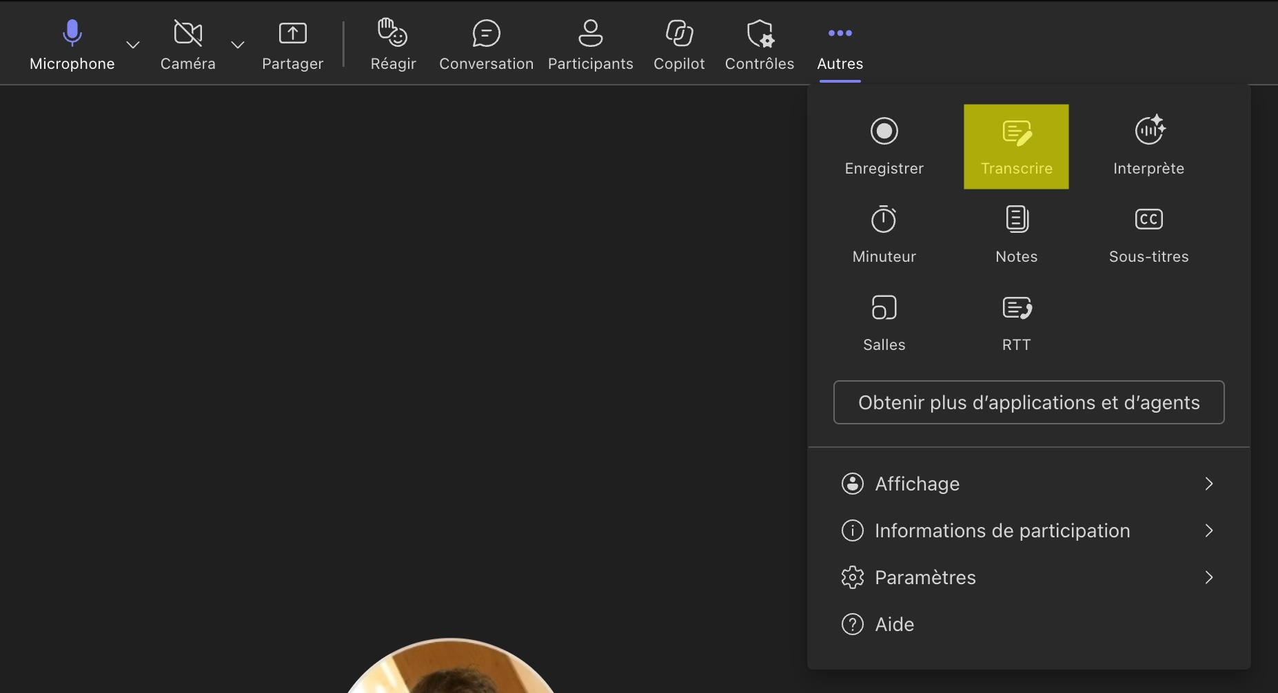The height and width of the screenshot is (693, 1278).
Task: Close the Autres more options menu
Action: 840,45
